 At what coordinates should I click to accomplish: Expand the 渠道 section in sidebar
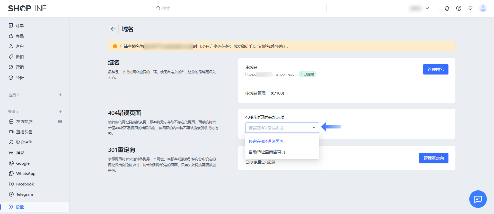[x=13, y=112]
